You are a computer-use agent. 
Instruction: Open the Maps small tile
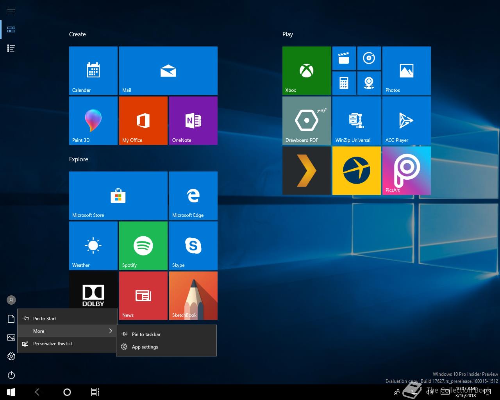coord(369,83)
